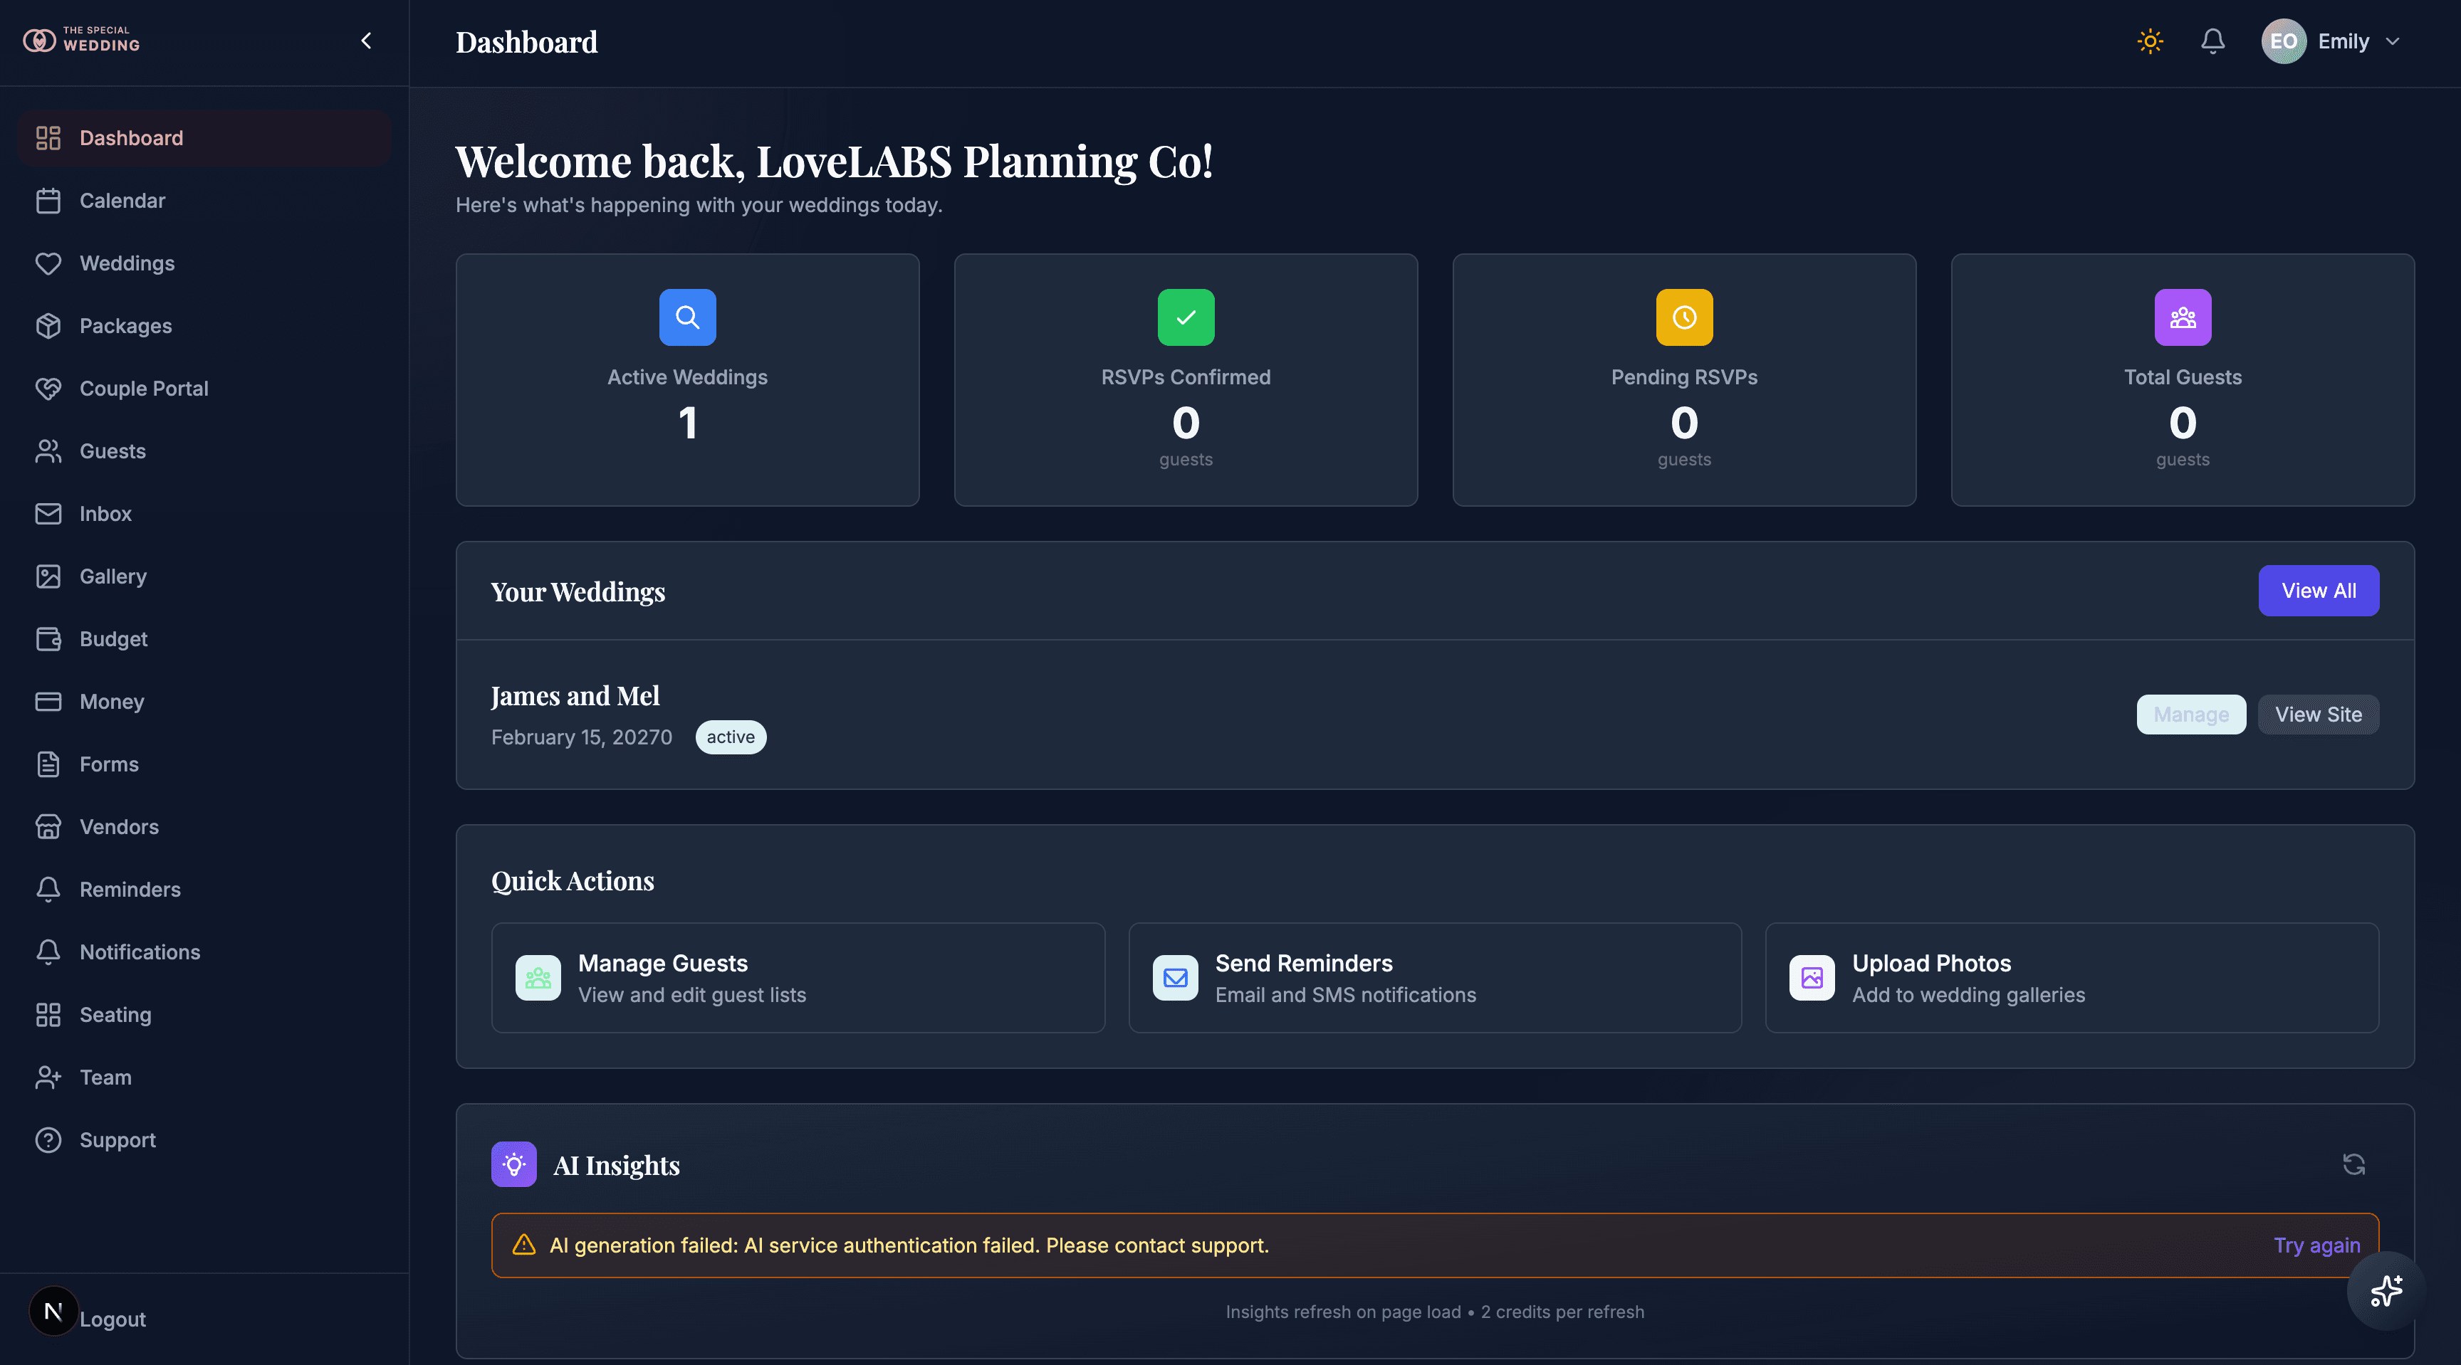The image size is (2461, 1365).
Task: Click Try again in the AI Insights error
Action: coord(2316,1245)
